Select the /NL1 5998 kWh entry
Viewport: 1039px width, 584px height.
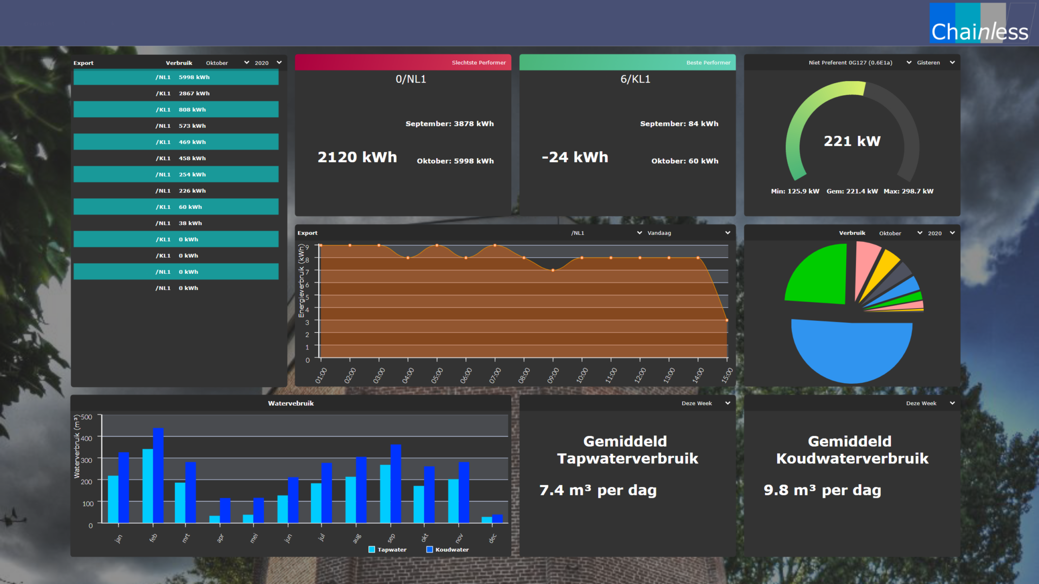pos(176,77)
